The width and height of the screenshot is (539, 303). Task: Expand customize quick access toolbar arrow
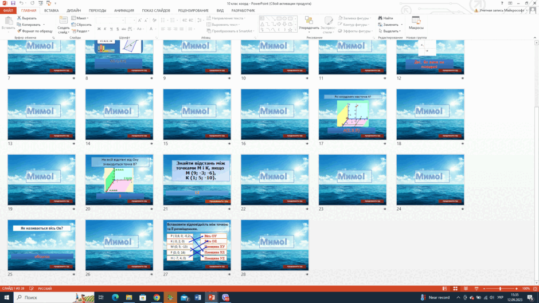coord(56,3)
